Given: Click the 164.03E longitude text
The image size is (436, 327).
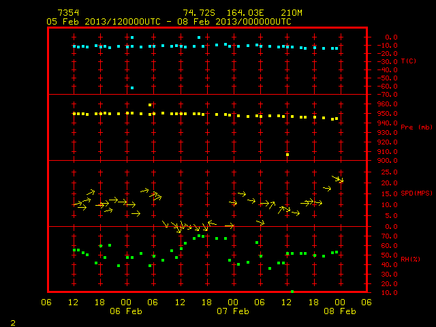Looking at the screenshot, I should pos(245,13).
